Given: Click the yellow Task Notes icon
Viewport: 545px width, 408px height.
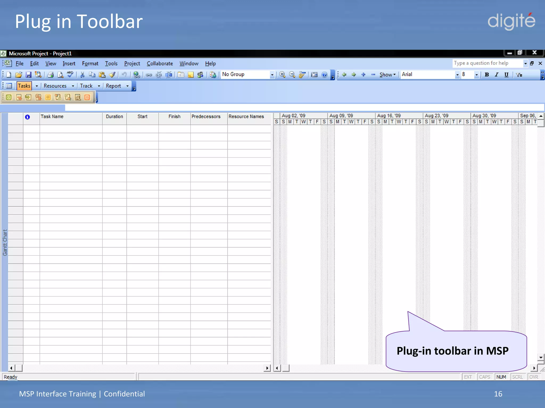Looking at the screenshot, I should (x=191, y=75).
